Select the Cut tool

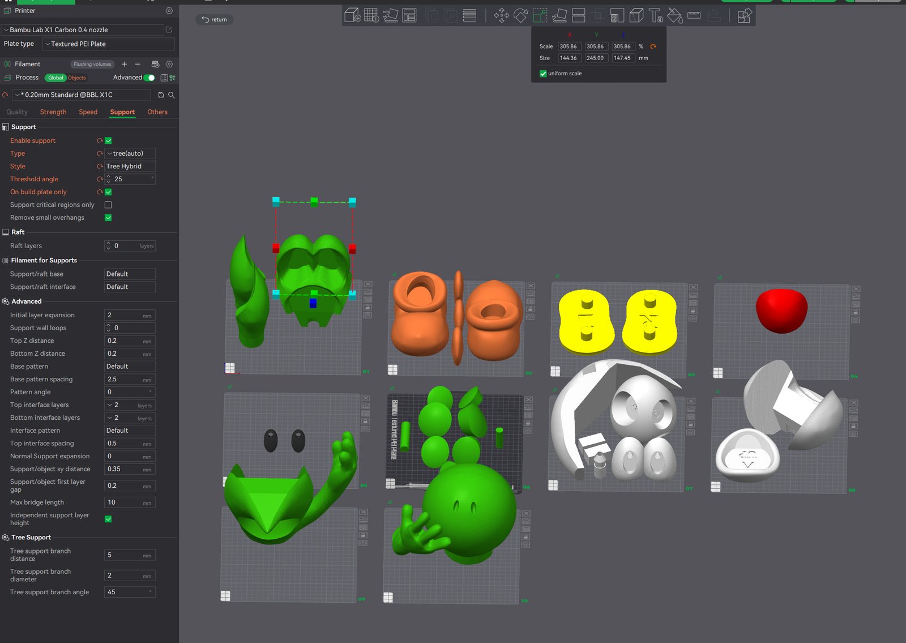(x=578, y=15)
